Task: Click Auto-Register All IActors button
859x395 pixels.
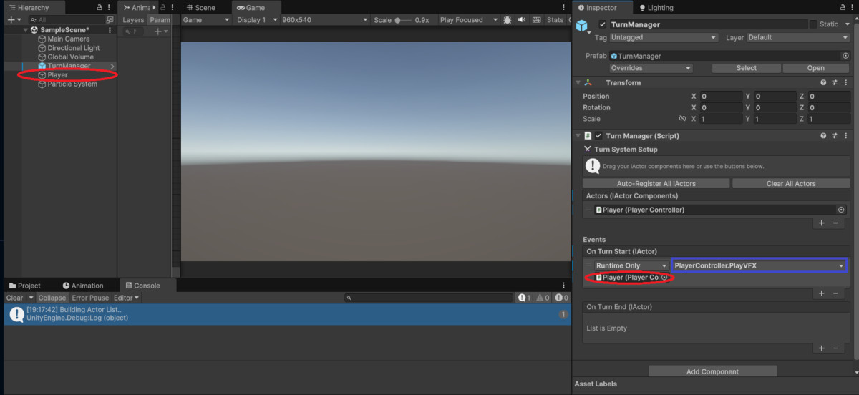Action: [656, 183]
